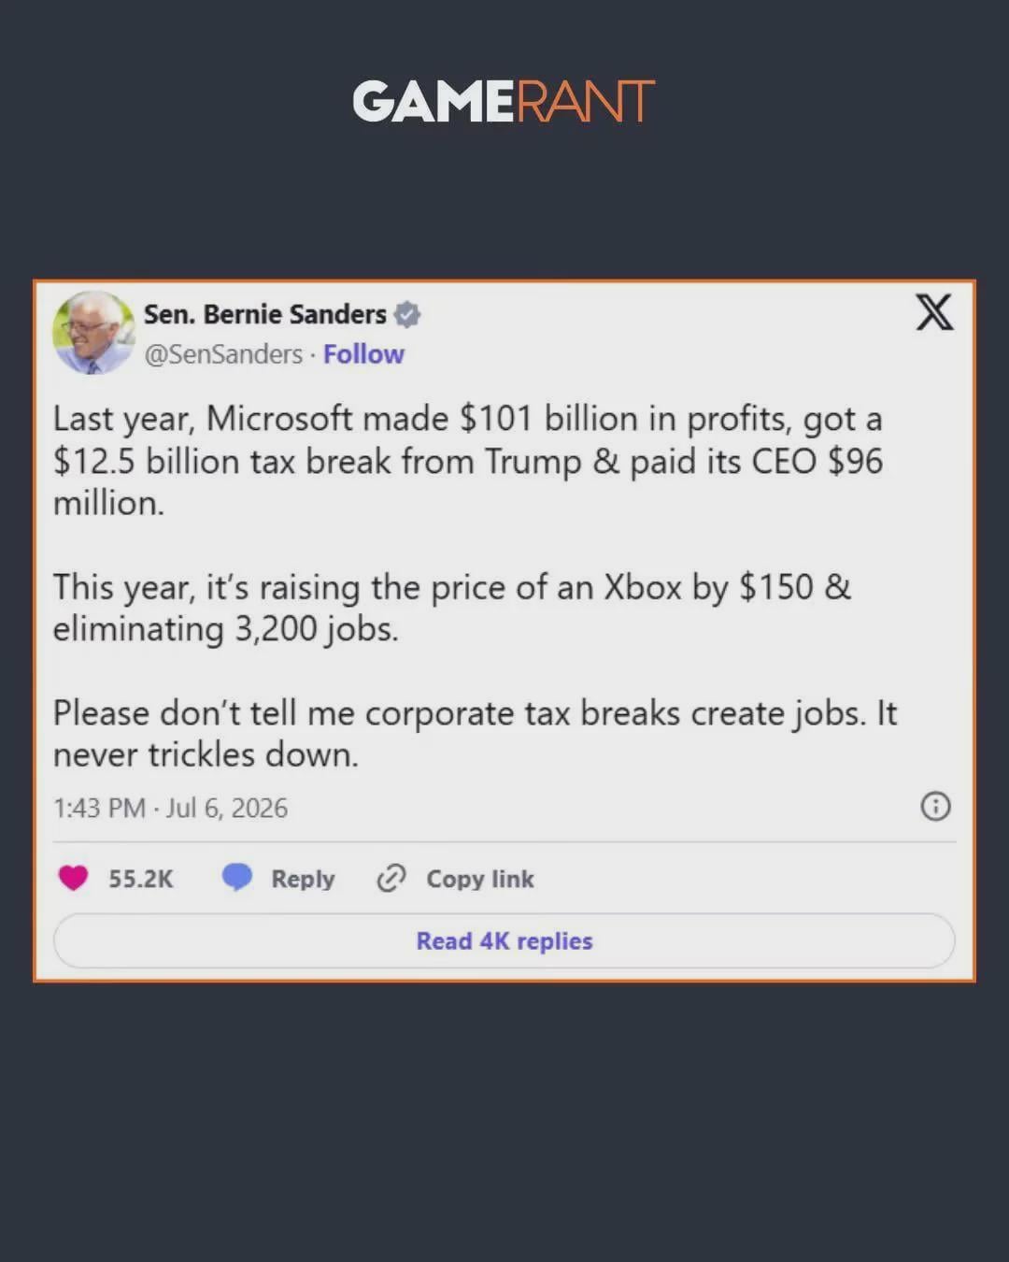Image resolution: width=1009 pixels, height=1262 pixels.
Task: Open Read 4K replies
Action: pos(504,940)
